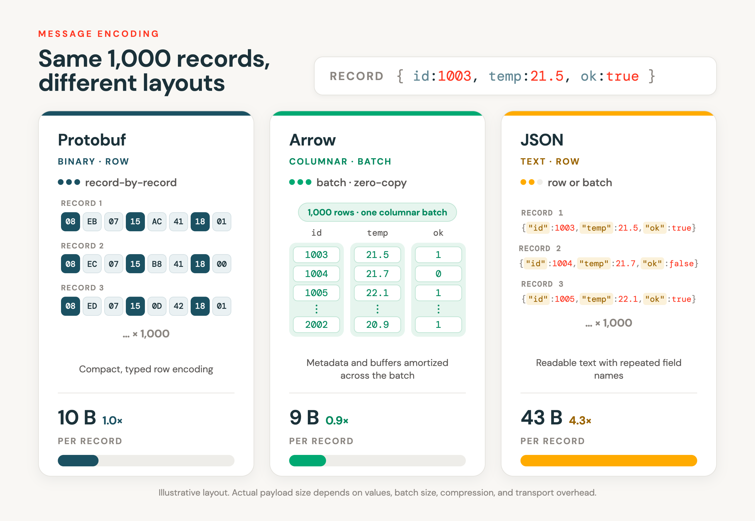Click 'Readable text with repeated field names' caption

[608, 369]
